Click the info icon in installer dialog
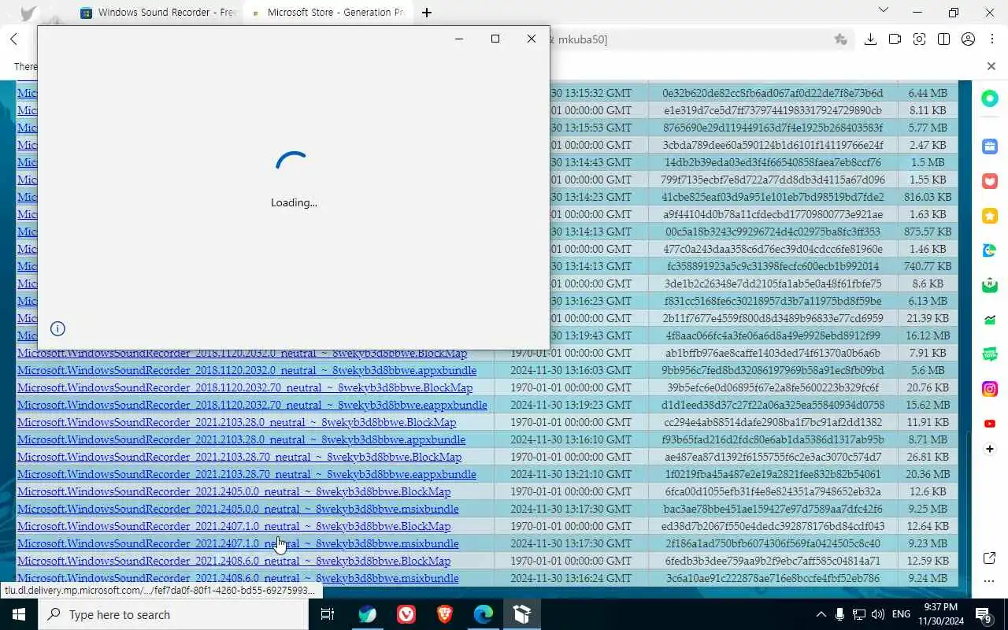Screen dimensions: 1008x630 57,329
